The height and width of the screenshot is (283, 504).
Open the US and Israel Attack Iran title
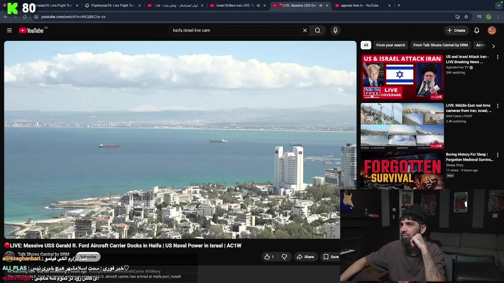click(x=467, y=59)
